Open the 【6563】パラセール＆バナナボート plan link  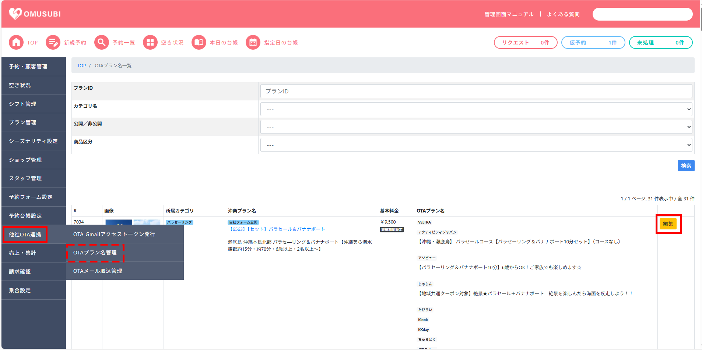click(x=277, y=229)
